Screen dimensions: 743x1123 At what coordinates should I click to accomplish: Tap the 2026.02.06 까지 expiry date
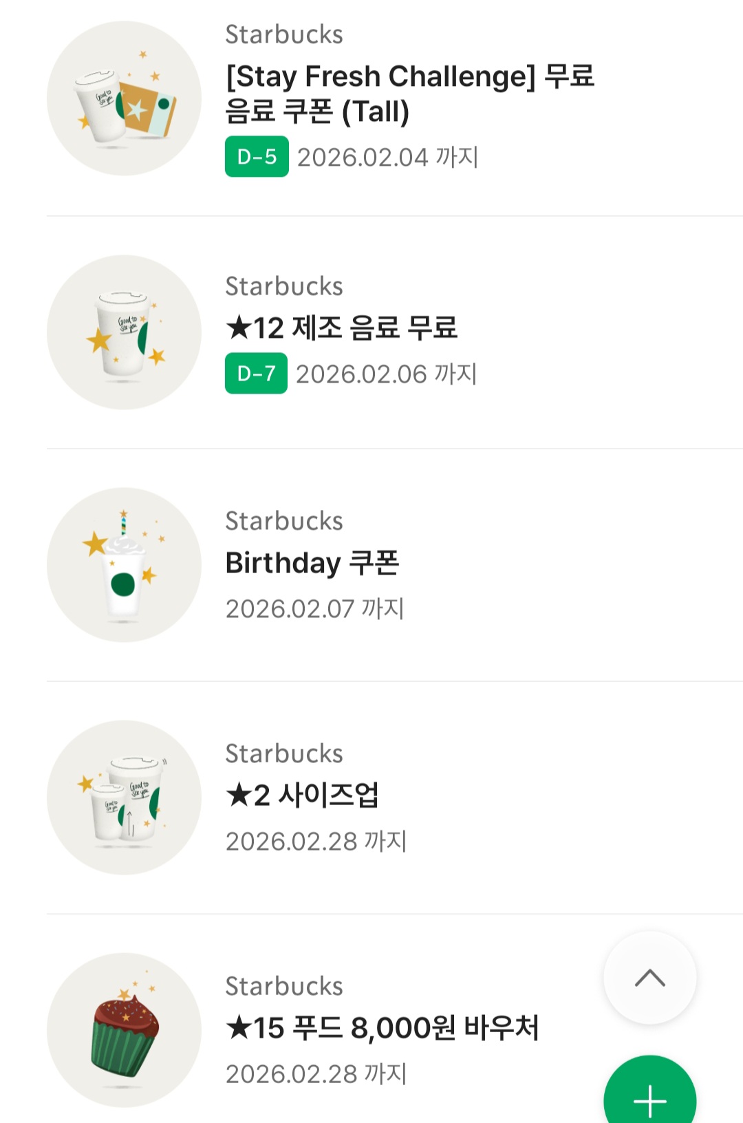pyautogui.click(x=386, y=374)
